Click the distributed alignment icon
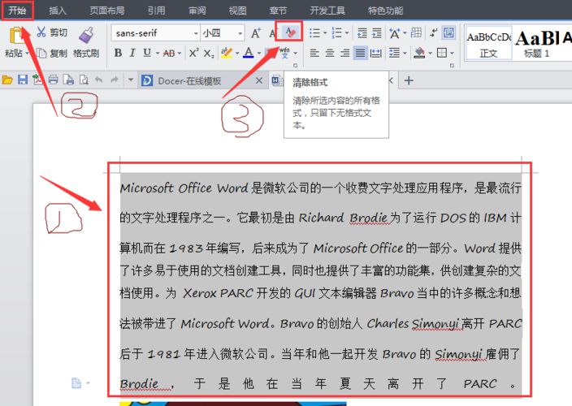Viewport: 572px width, 406px height. 375,54
